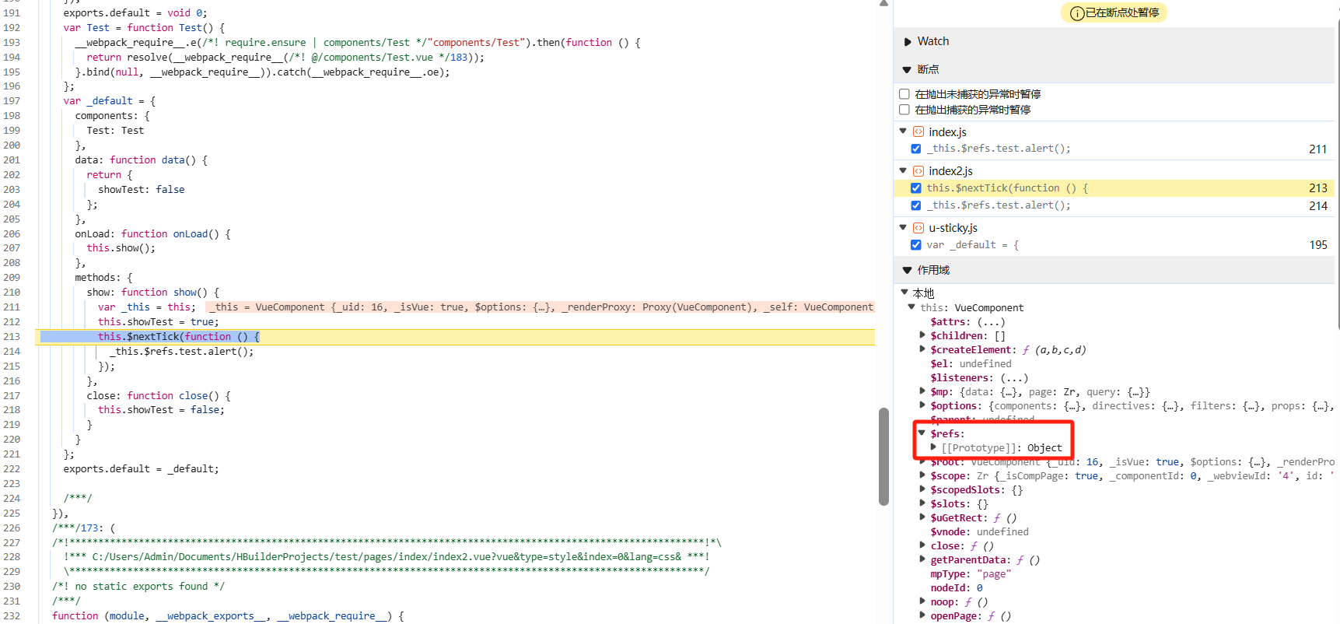Click line number 214 in the gutter
This screenshot has height=624, width=1340.
click(12, 352)
